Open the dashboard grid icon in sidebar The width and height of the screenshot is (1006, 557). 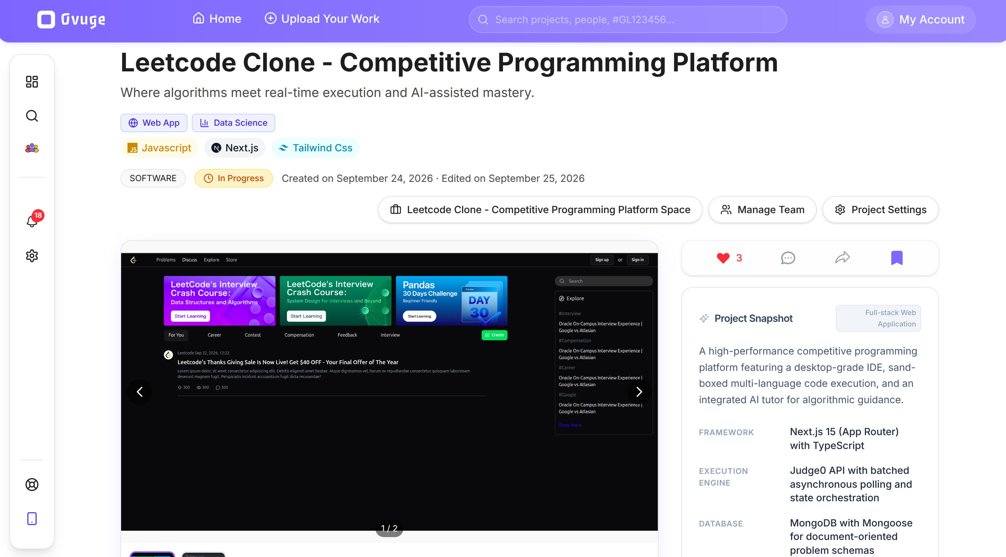(32, 82)
